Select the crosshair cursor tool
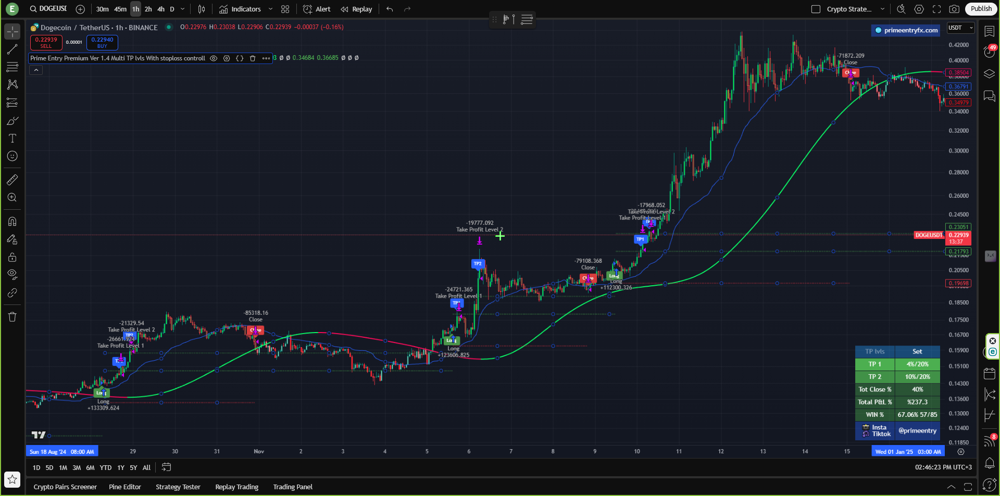 pos(12,32)
